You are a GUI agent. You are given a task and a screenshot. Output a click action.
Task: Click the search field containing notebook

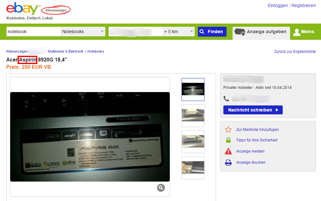pos(34,32)
